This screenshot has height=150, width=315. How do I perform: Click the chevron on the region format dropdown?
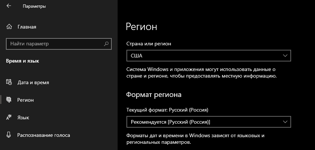285,121
